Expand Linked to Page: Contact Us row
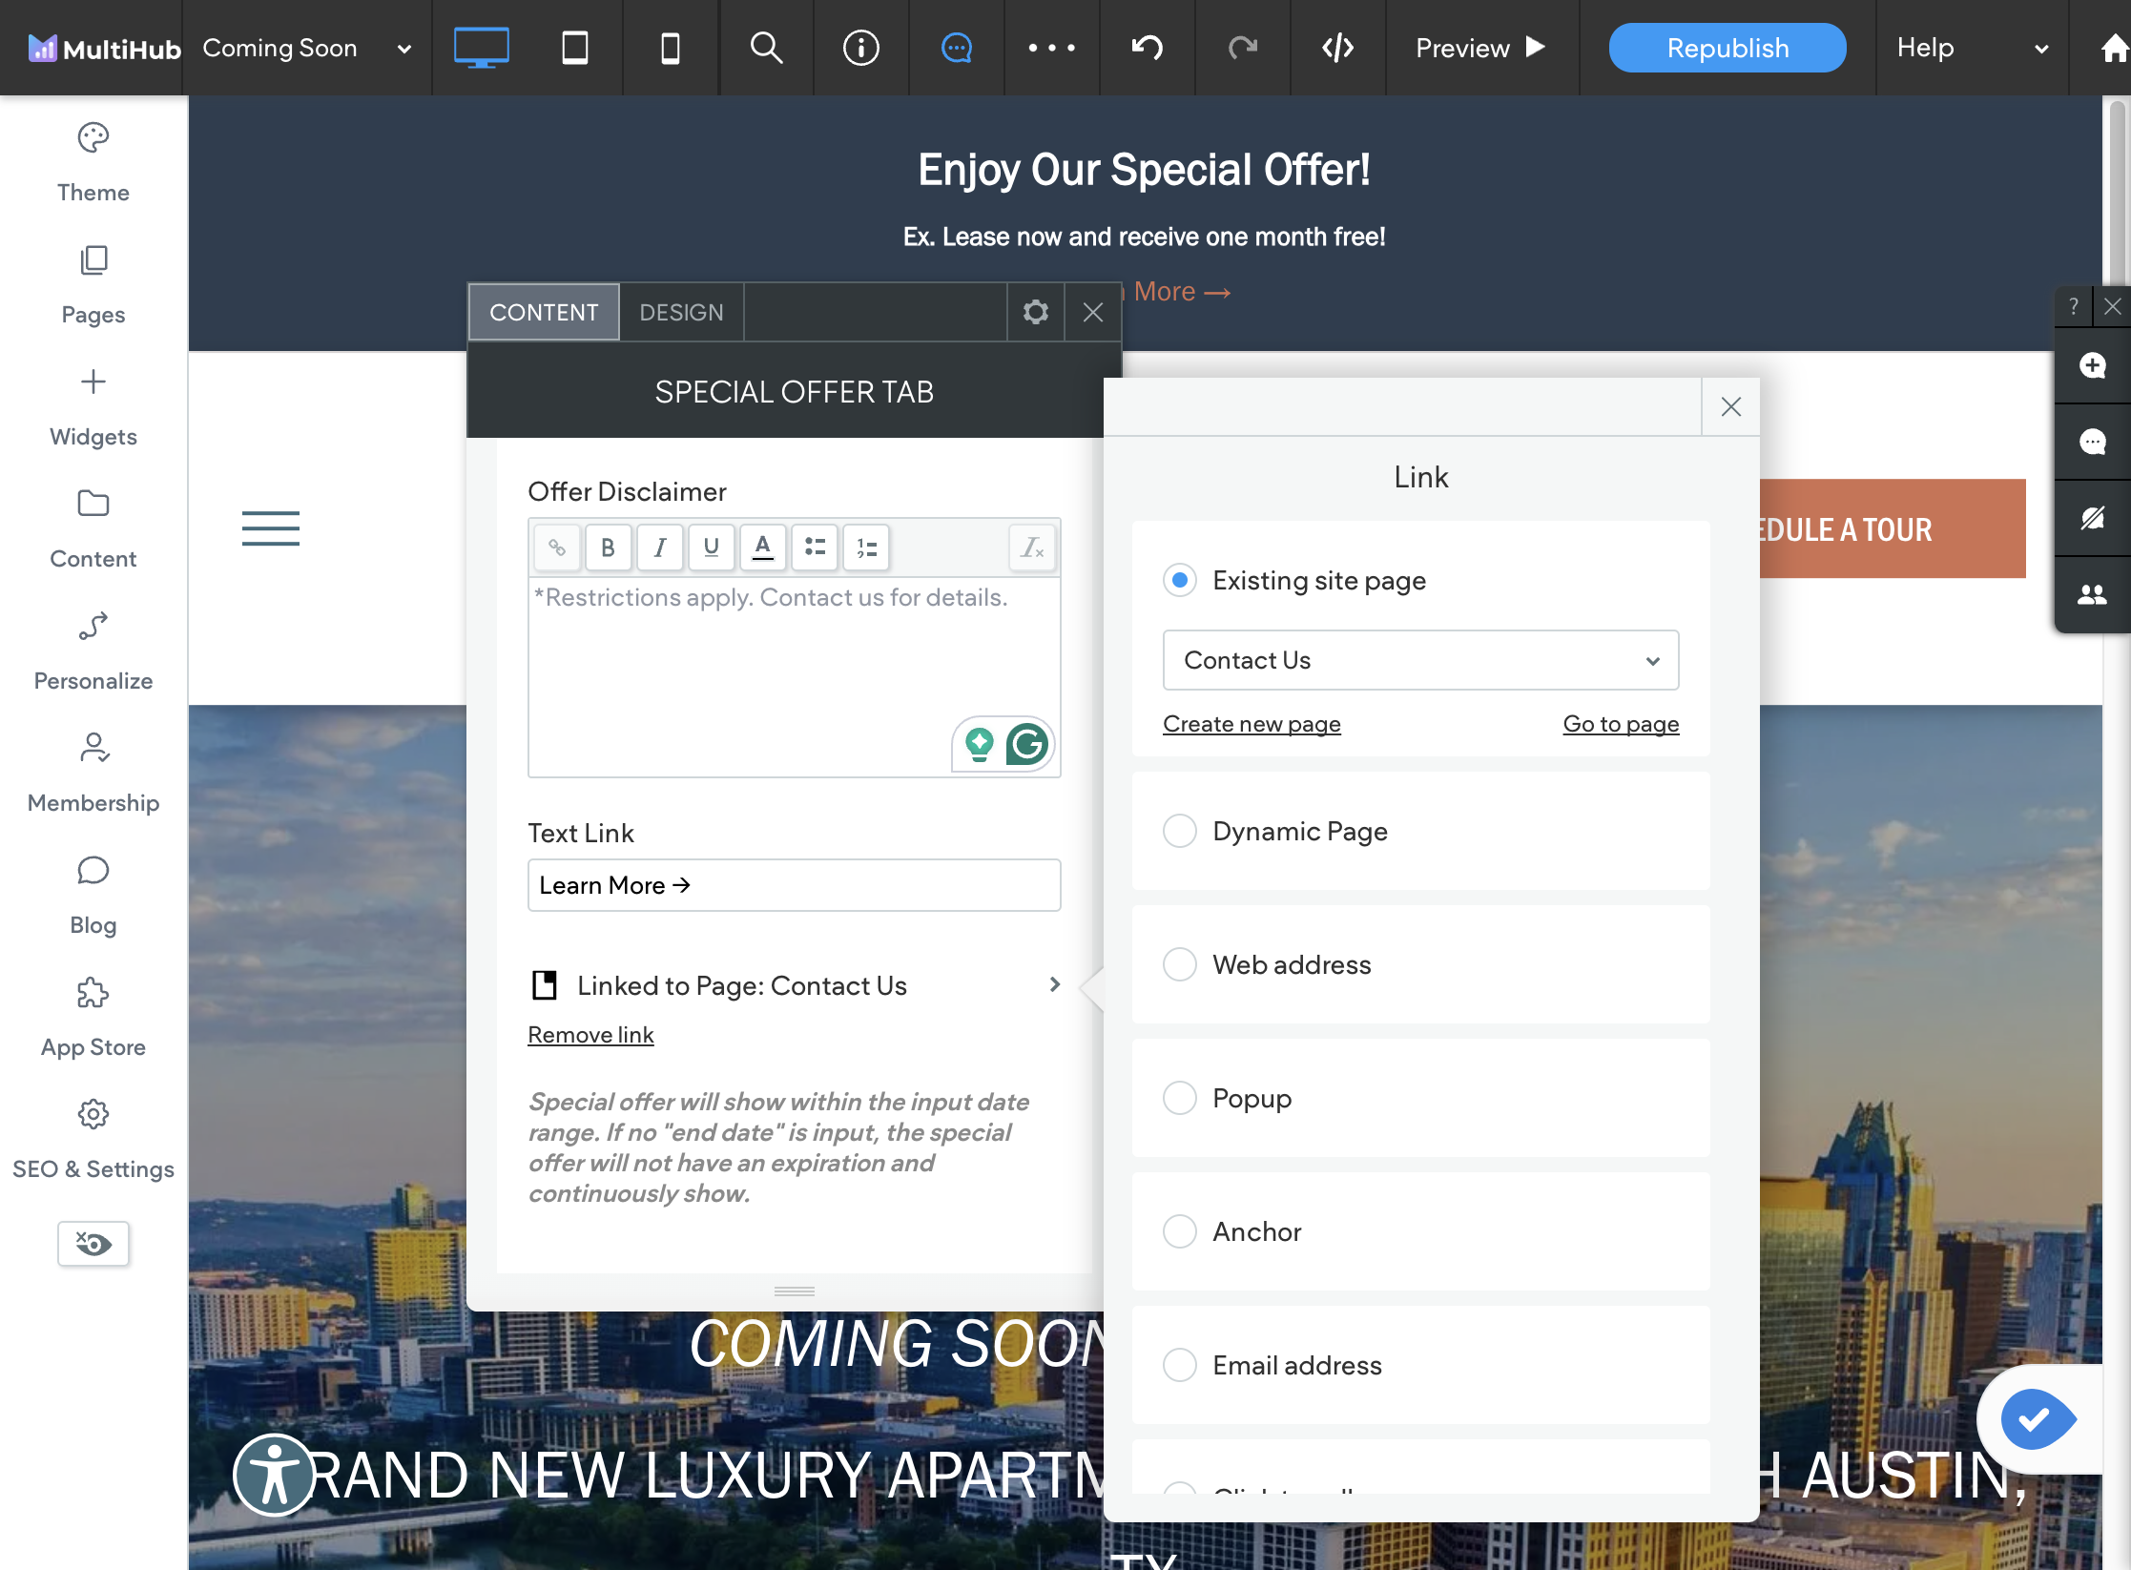The width and height of the screenshot is (2131, 1570). click(794, 985)
